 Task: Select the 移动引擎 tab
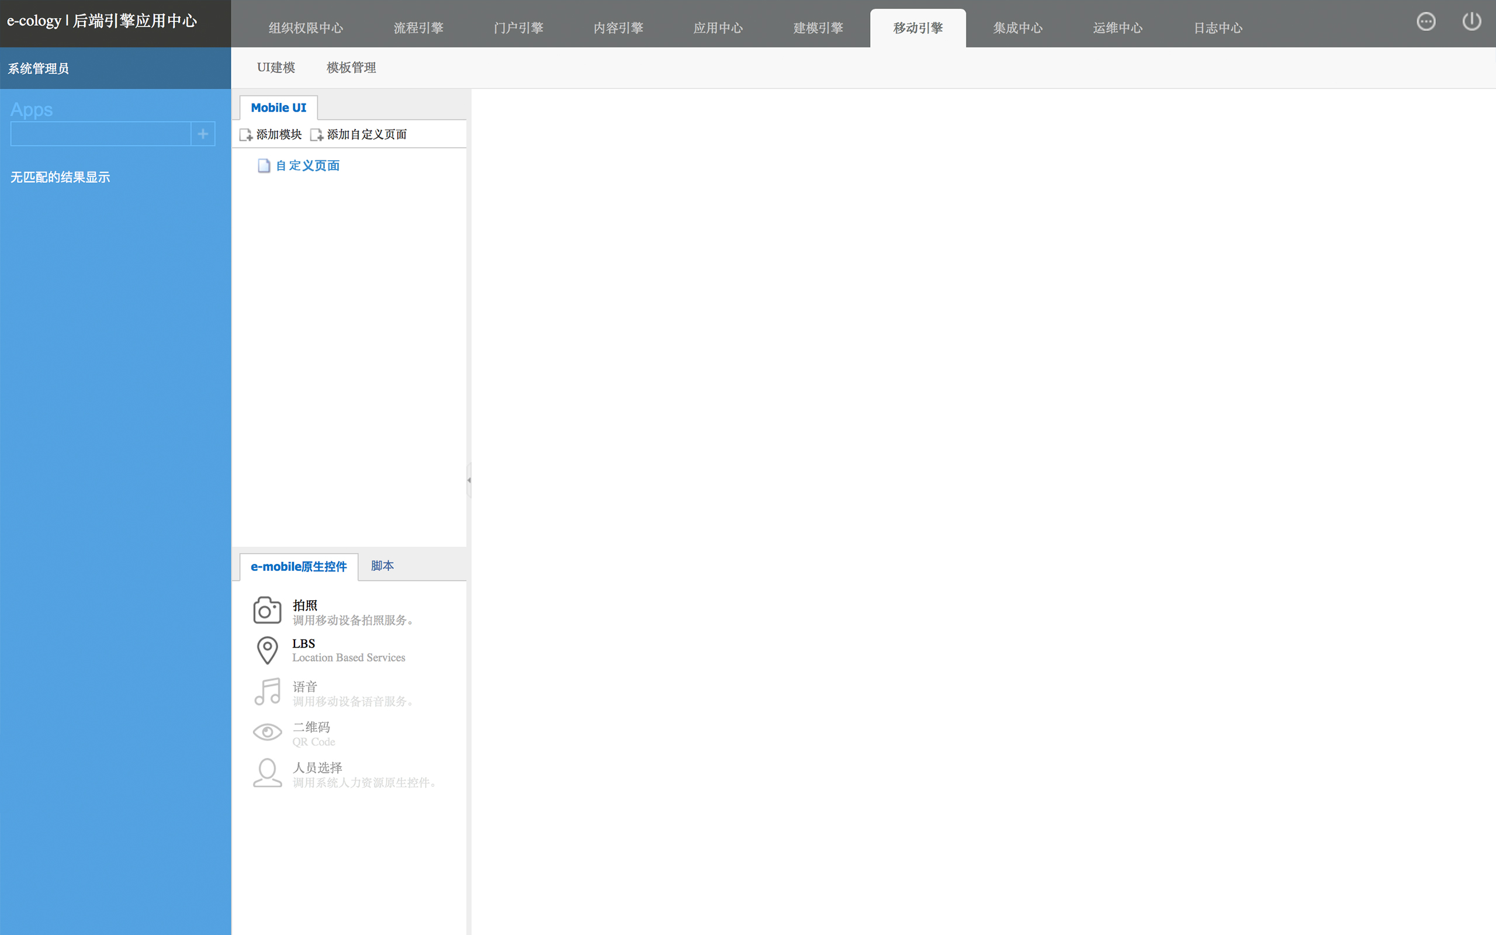918,29
